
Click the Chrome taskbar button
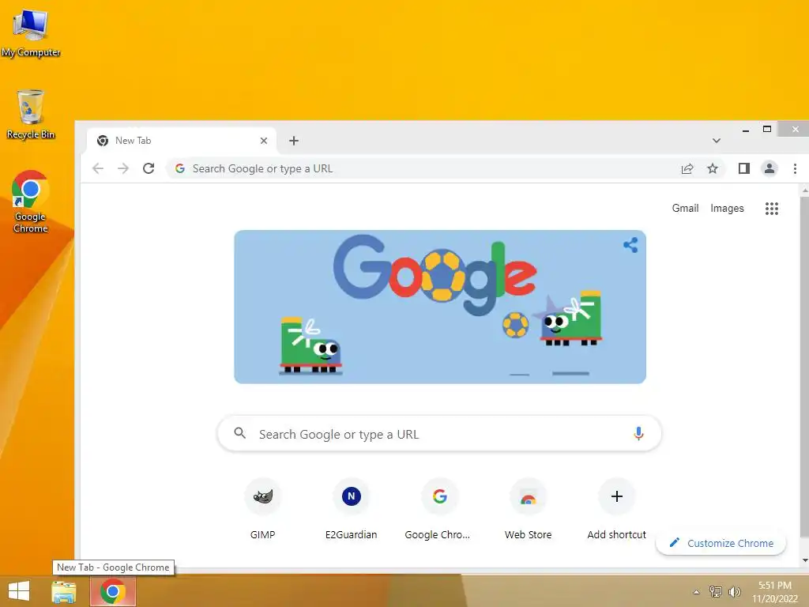point(113,591)
